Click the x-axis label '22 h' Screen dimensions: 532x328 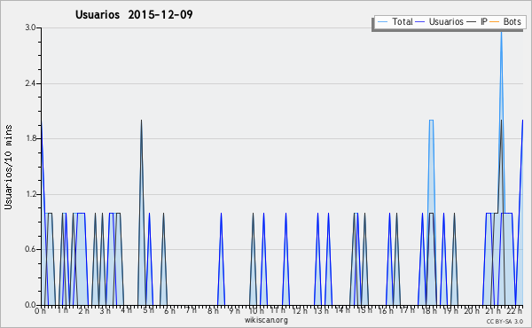click(x=514, y=310)
